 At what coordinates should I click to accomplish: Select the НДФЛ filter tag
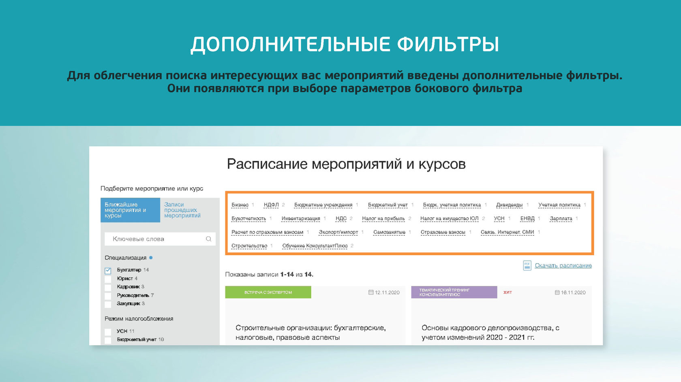pyautogui.click(x=271, y=205)
